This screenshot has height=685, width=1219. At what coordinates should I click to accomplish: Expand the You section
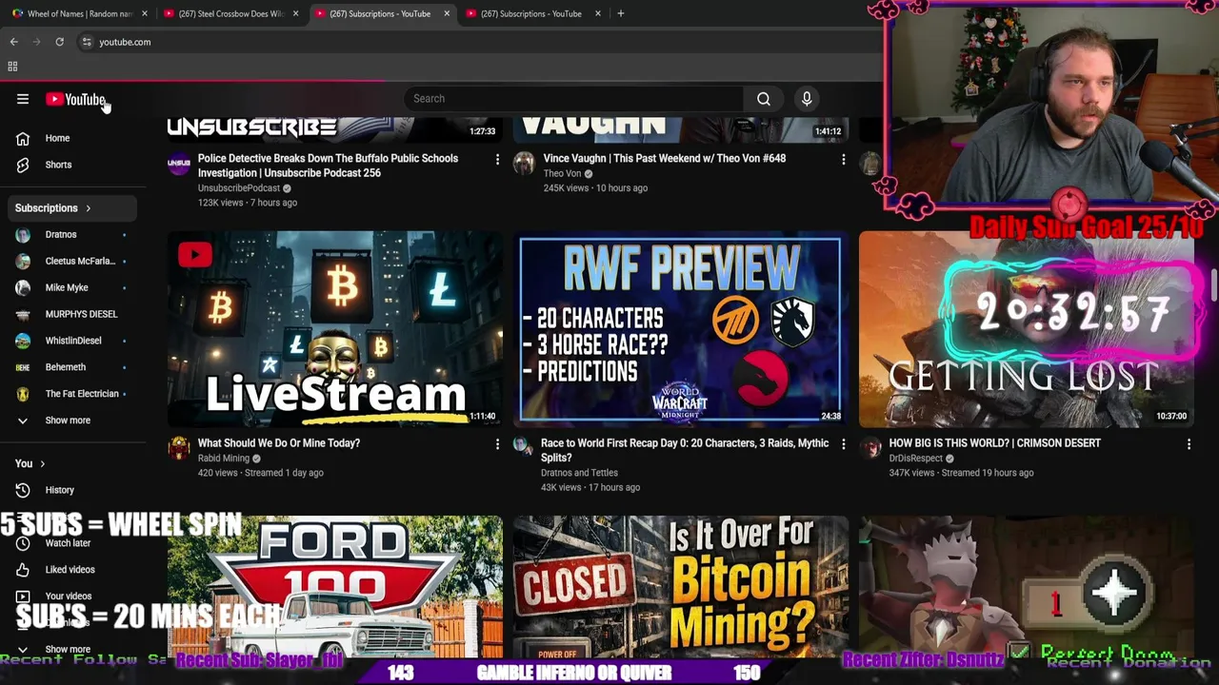tap(30, 463)
